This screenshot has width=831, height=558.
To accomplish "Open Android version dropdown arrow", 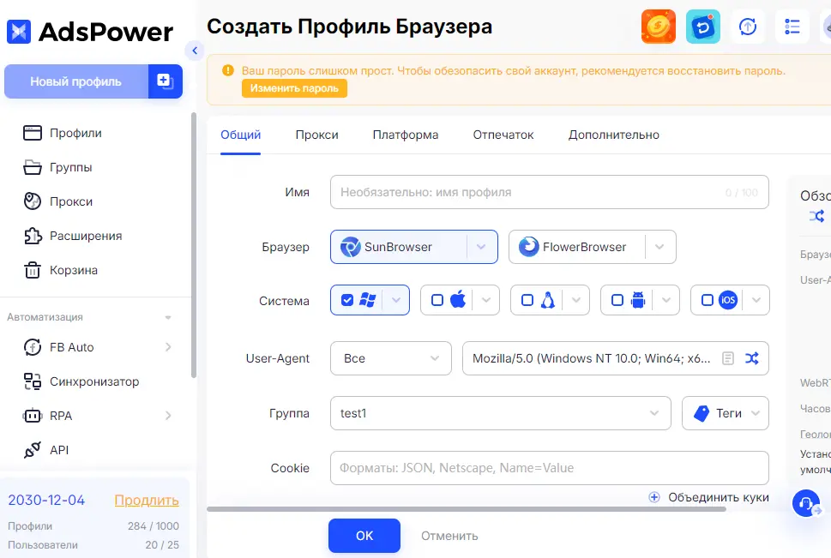I will (x=666, y=301).
